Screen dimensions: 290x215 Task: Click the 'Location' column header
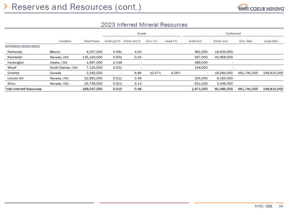(x=65, y=41)
